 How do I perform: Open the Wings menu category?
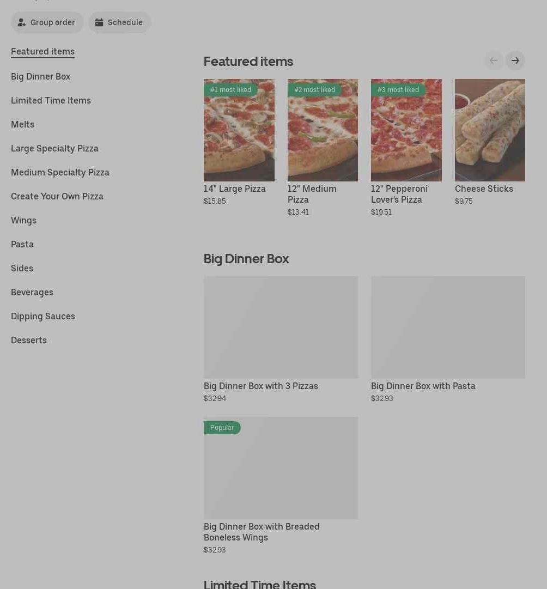[23, 220]
